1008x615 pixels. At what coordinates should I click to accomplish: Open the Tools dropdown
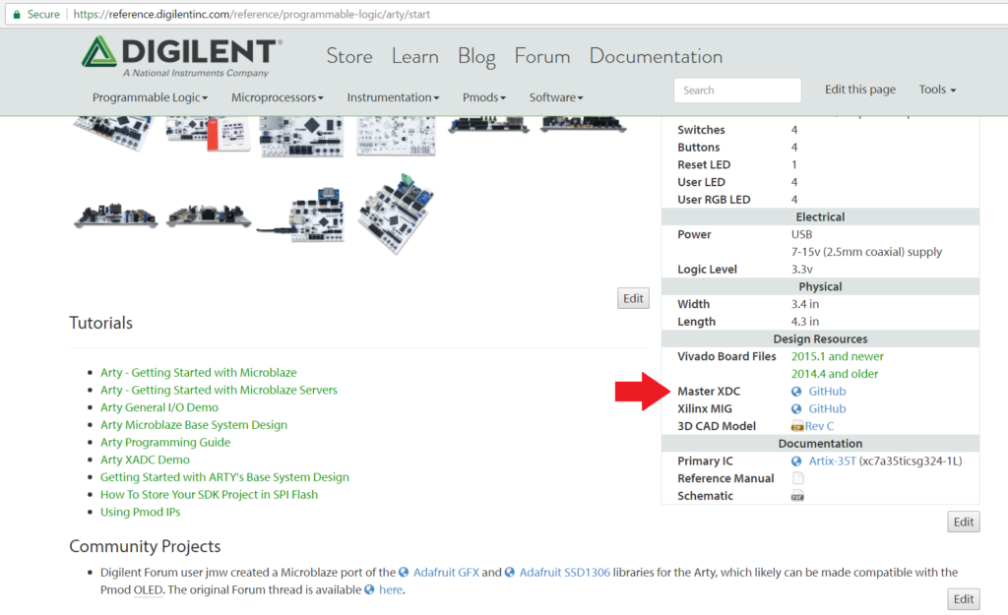(937, 90)
